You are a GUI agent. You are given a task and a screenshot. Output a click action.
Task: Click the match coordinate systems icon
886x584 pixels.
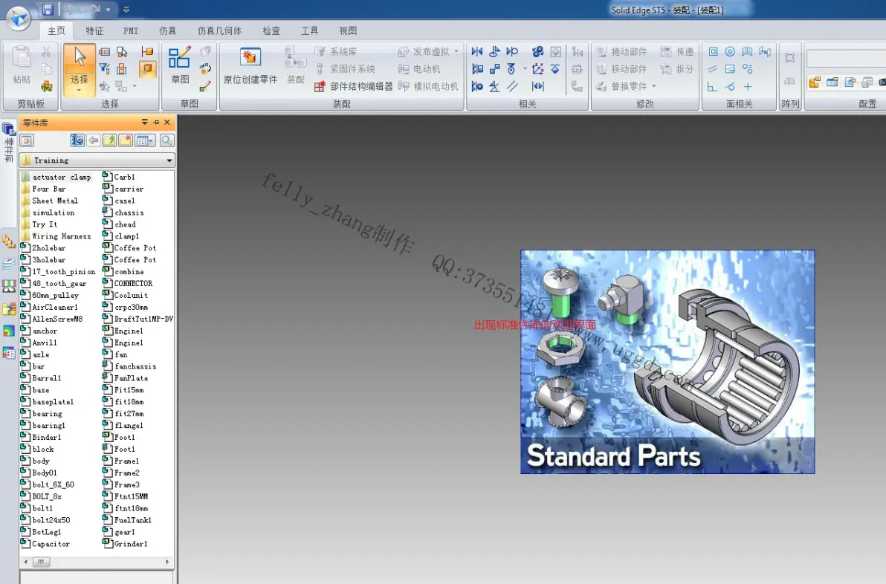[x=538, y=69]
